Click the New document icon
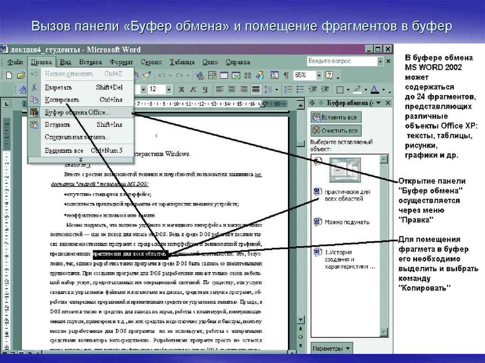The width and height of the screenshot is (485, 363). [x=9, y=75]
